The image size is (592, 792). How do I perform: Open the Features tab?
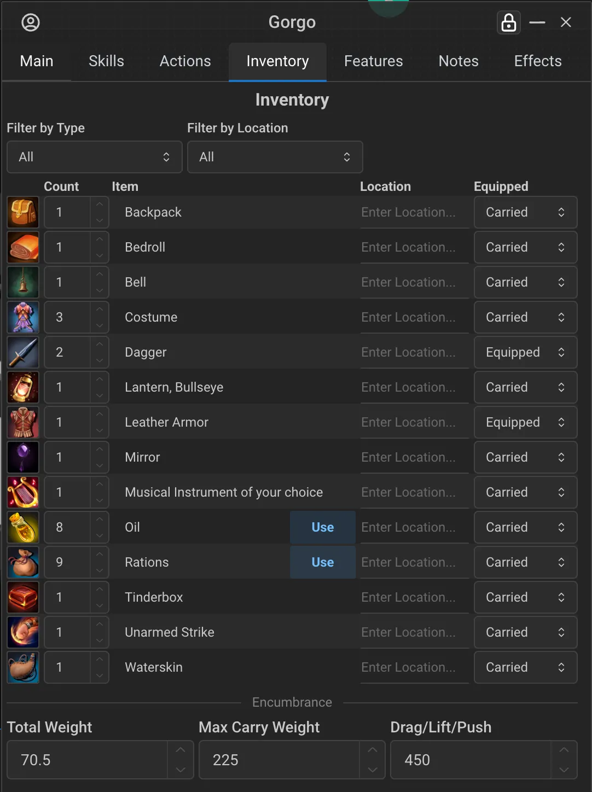tap(373, 61)
